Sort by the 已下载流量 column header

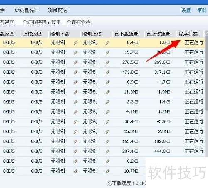click(126, 34)
